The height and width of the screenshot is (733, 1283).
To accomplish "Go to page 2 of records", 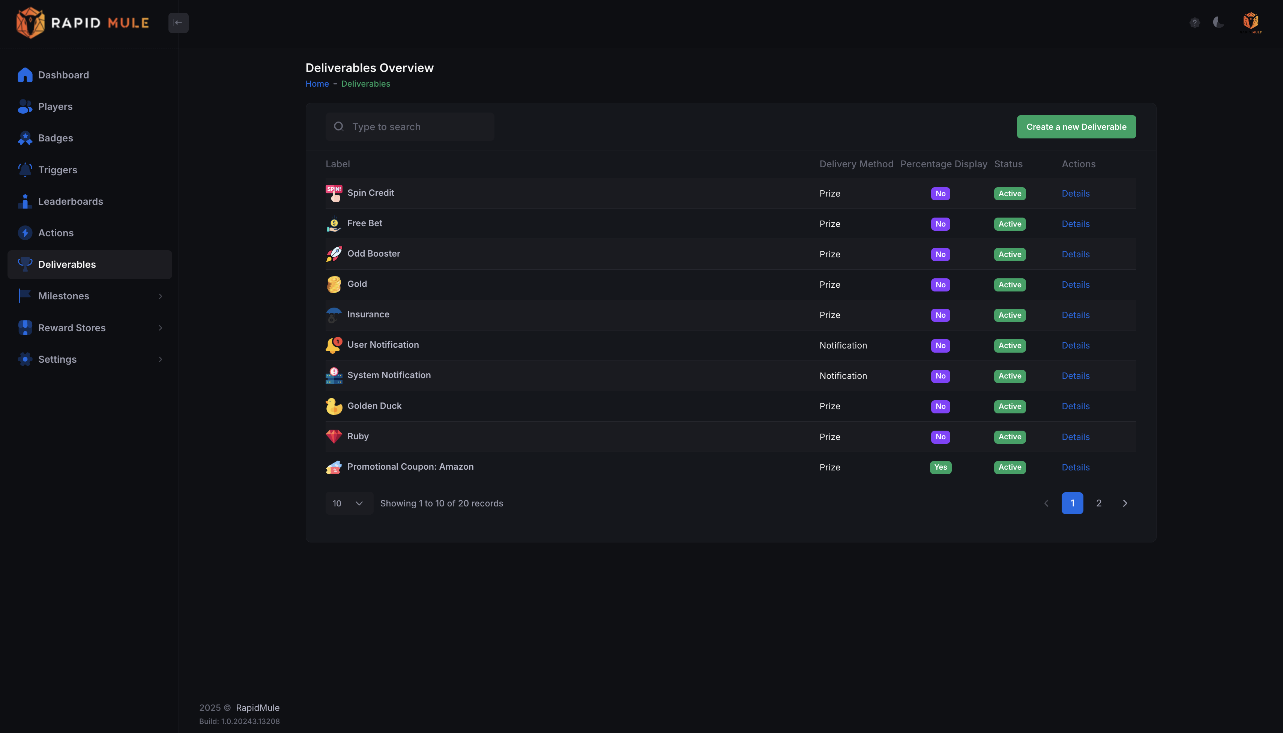I will 1098,503.
